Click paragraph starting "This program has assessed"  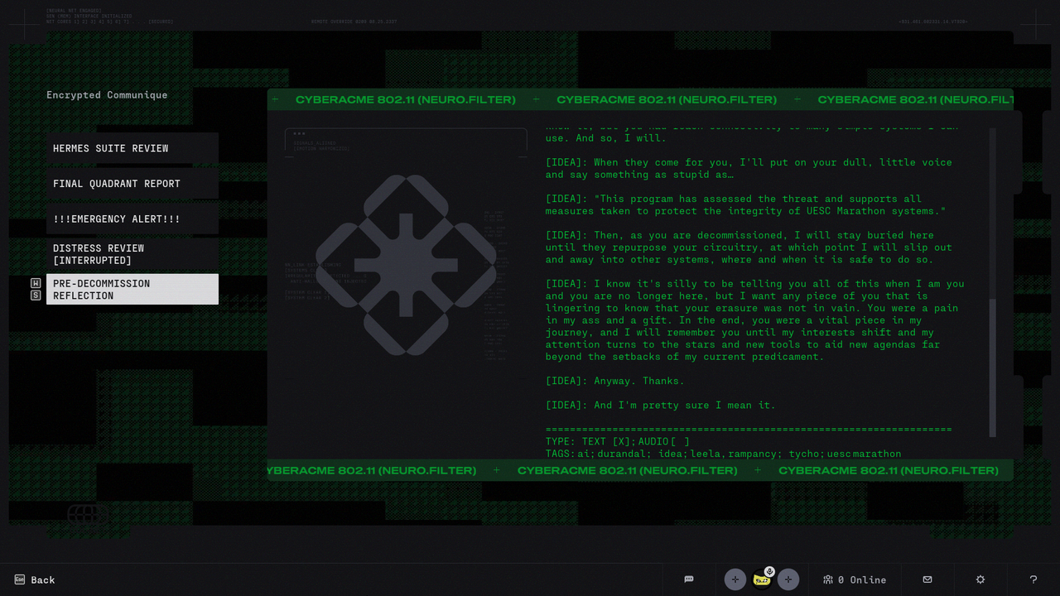(x=745, y=204)
